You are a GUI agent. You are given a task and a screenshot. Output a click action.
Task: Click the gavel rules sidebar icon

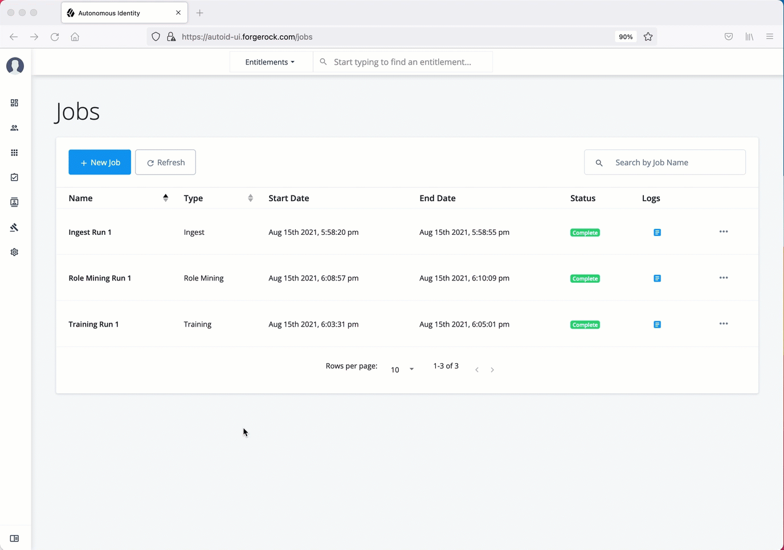pyautogui.click(x=14, y=227)
